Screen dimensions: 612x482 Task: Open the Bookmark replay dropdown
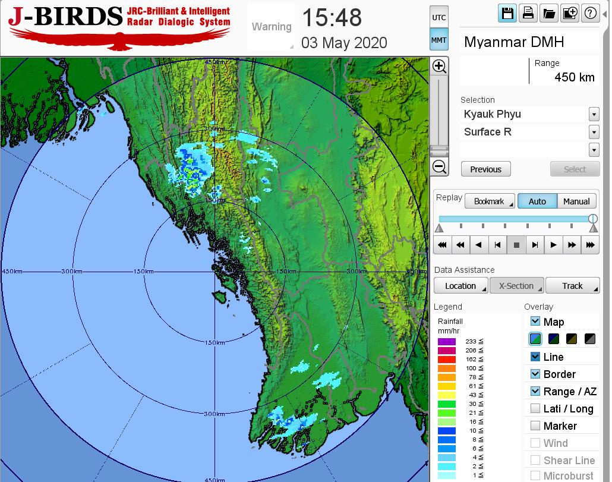click(x=490, y=201)
